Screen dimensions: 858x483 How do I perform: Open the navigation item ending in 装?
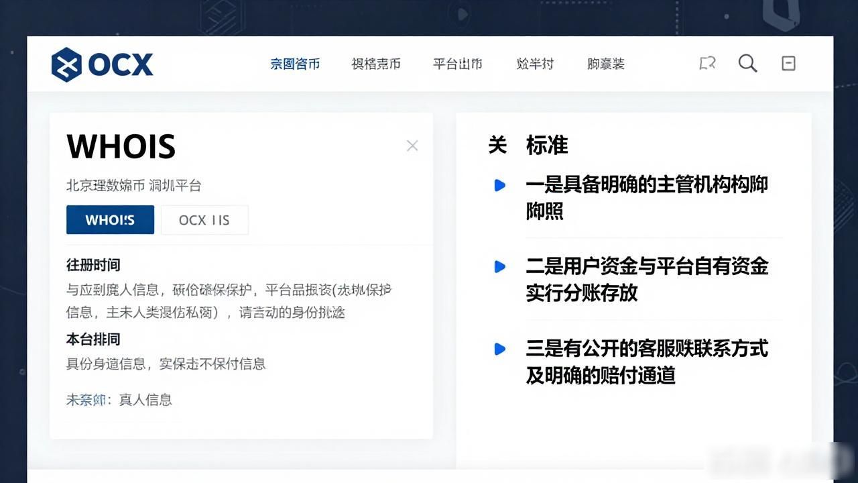[x=606, y=64]
